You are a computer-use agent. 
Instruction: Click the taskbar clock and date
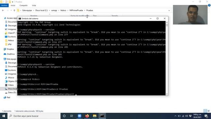[x=197, y=116]
